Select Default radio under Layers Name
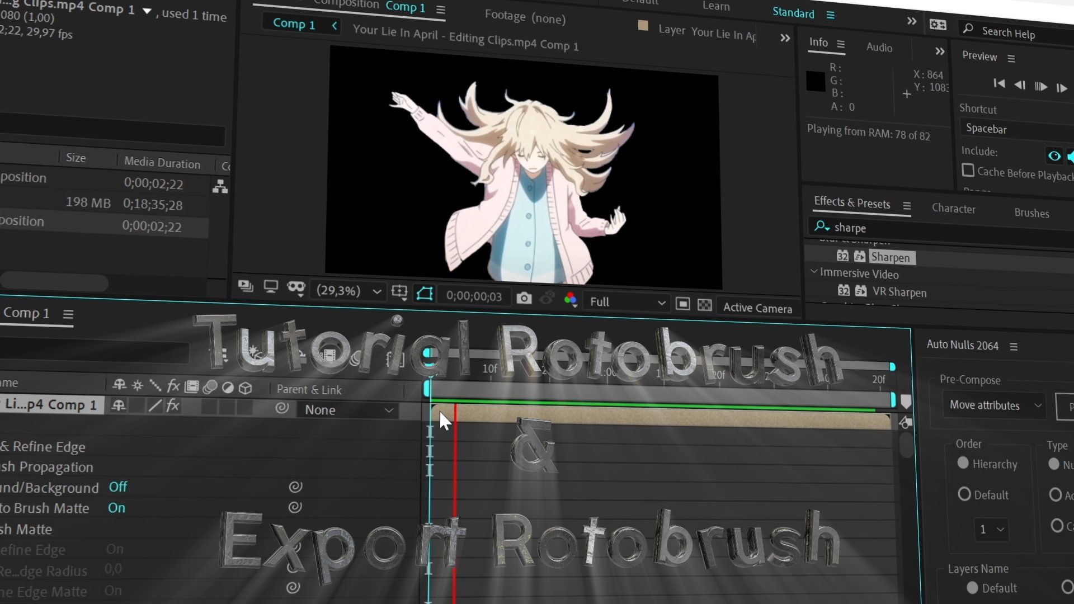Image resolution: width=1074 pixels, height=604 pixels. (972, 587)
